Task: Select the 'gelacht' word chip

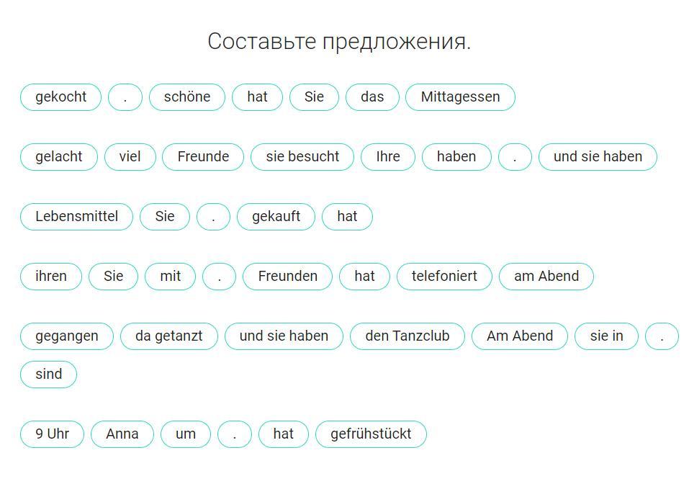Action: click(x=59, y=157)
